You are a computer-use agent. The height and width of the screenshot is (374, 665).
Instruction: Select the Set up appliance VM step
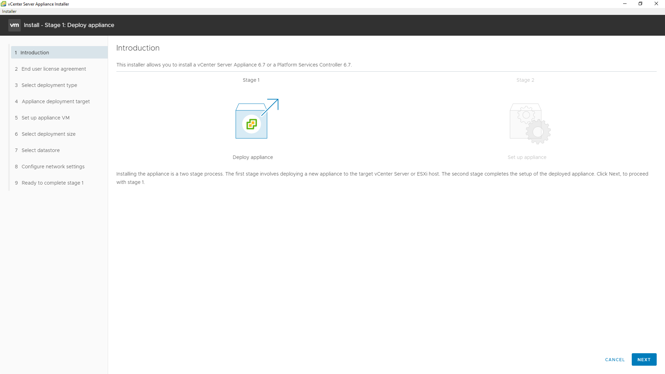45,118
